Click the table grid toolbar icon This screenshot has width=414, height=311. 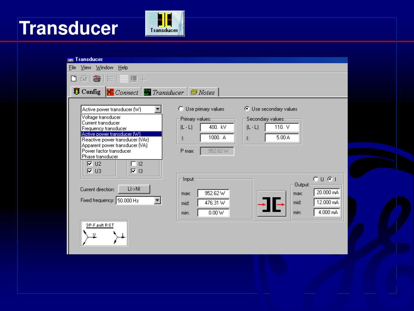(x=134, y=79)
